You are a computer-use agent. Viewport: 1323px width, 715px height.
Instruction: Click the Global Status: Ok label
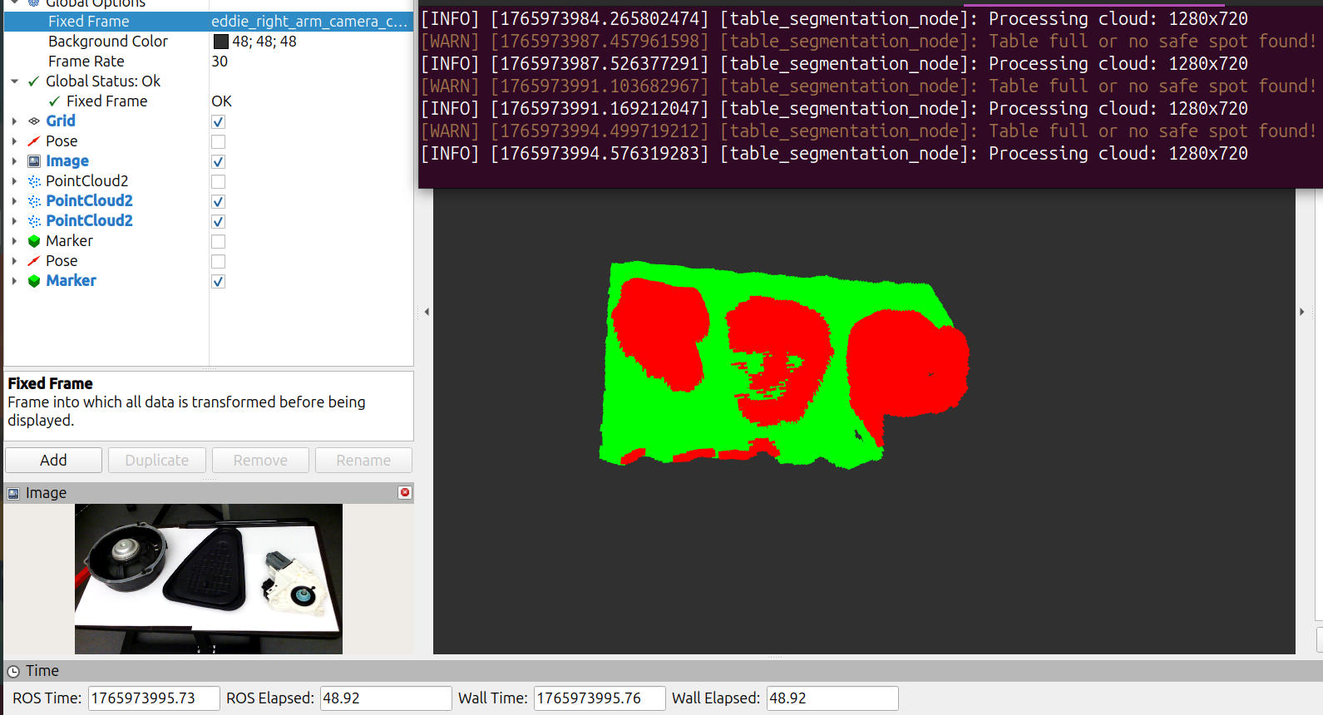(103, 81)
